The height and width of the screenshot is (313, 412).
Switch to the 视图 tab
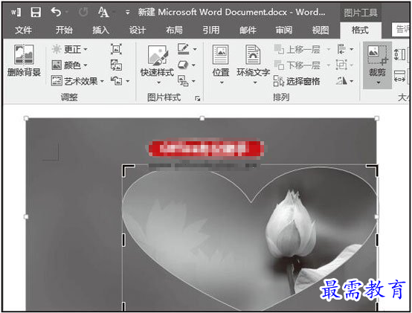[x=321, y=30]
